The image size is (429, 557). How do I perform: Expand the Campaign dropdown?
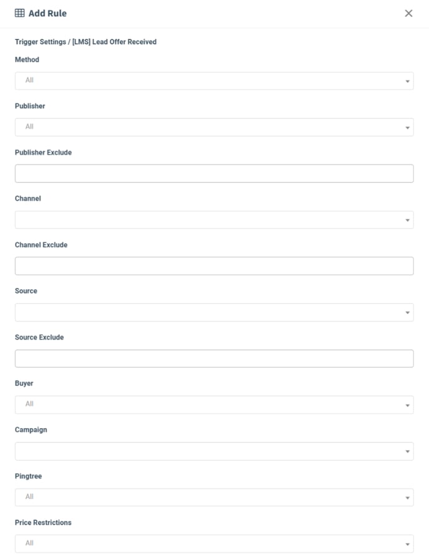214,451
